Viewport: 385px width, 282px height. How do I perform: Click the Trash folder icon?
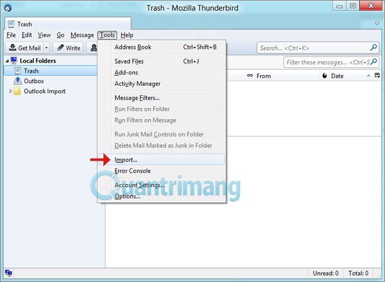pos(17,71)
